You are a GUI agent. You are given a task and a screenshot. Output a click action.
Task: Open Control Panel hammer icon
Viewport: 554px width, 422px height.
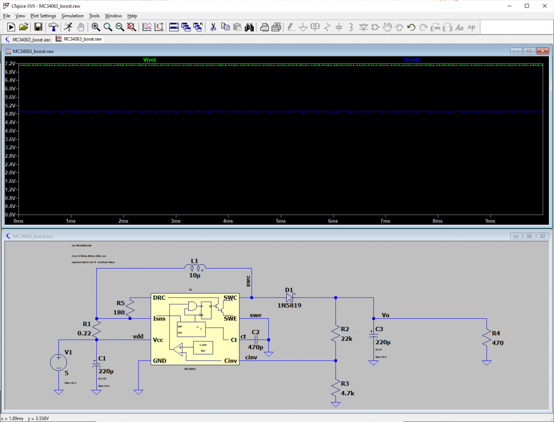point(54,27)
